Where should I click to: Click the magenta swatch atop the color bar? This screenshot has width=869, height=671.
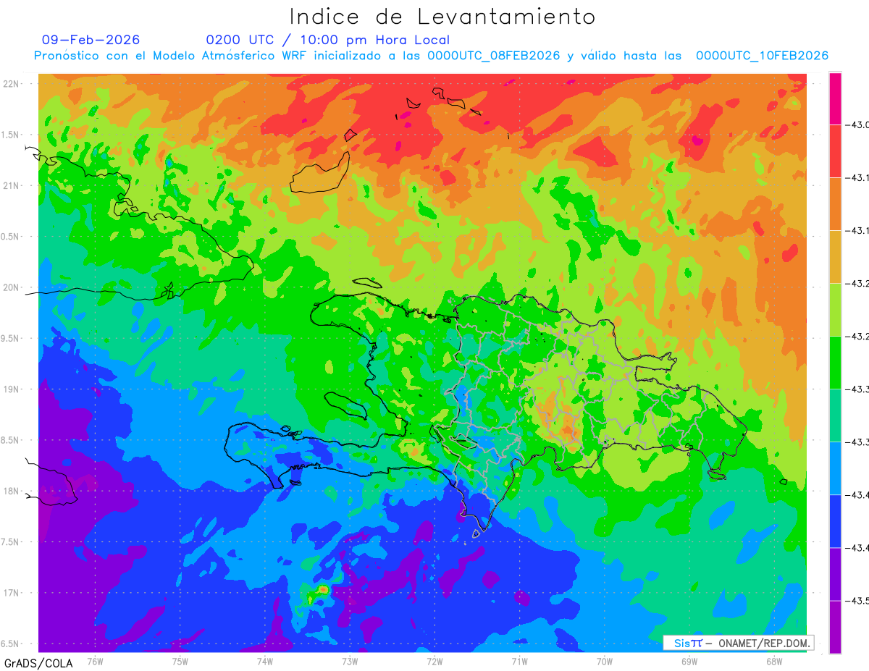835,98
